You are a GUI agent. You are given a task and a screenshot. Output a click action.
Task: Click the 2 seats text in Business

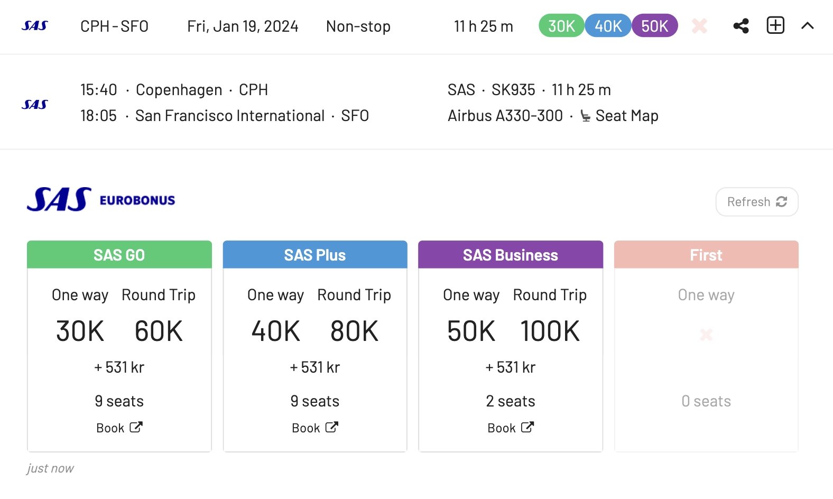(x=511, y=401)
